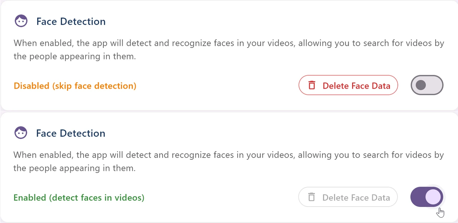Click the 'Disabled (skip face detection)' status text

(75, 86)
